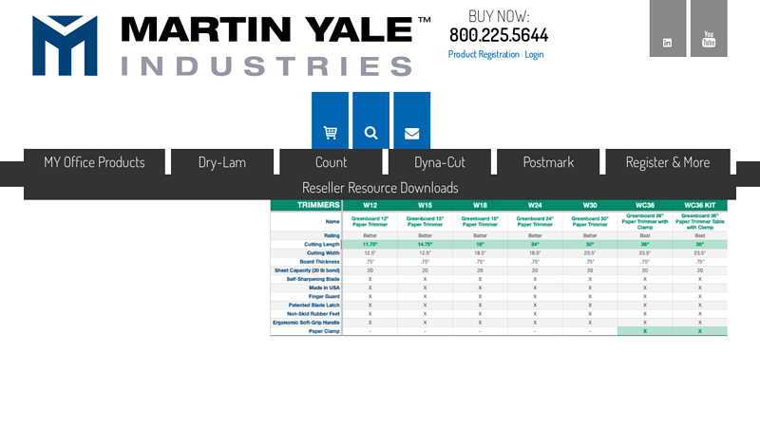Select the W30 column header
This screenshot has width=760, height=427.
(590, 205)
